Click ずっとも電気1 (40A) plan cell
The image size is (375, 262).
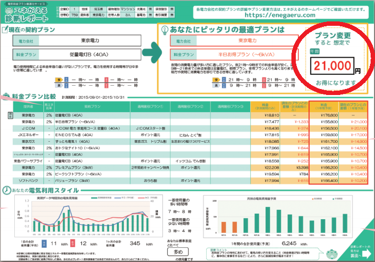pyautogui.click(x=92, y=142)
